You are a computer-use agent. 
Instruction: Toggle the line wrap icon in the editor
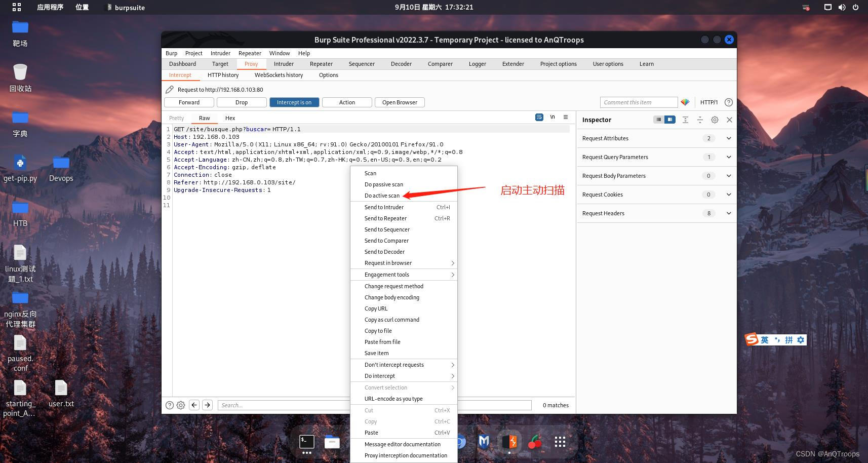tap(539, 117)
